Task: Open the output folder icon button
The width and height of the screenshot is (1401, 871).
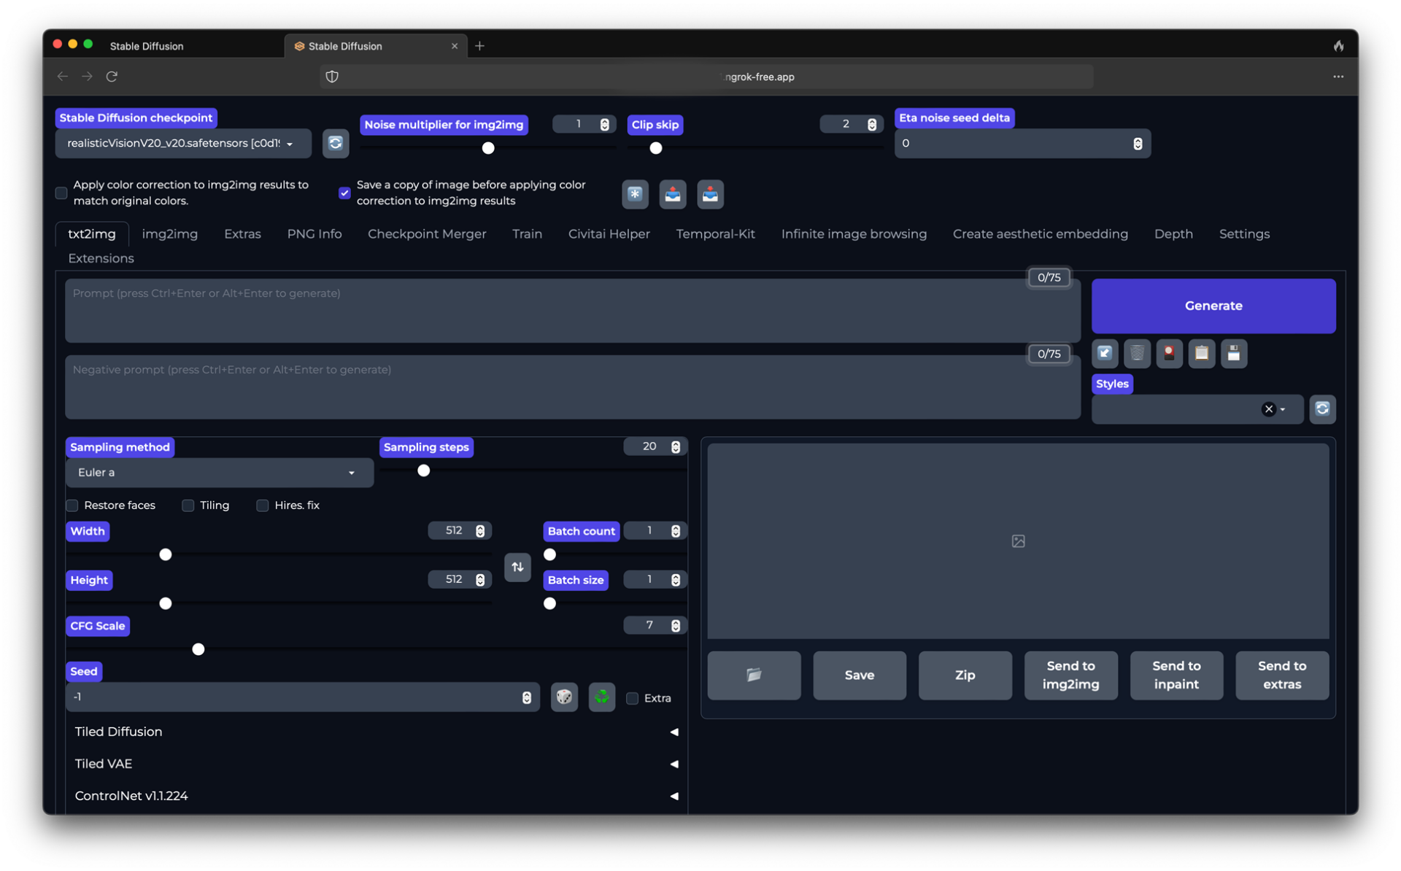Action: [754, 675]
